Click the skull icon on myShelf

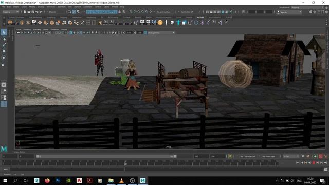172,23
